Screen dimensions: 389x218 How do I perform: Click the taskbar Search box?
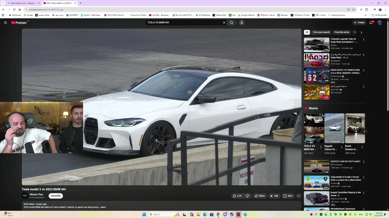click(164, 214)
